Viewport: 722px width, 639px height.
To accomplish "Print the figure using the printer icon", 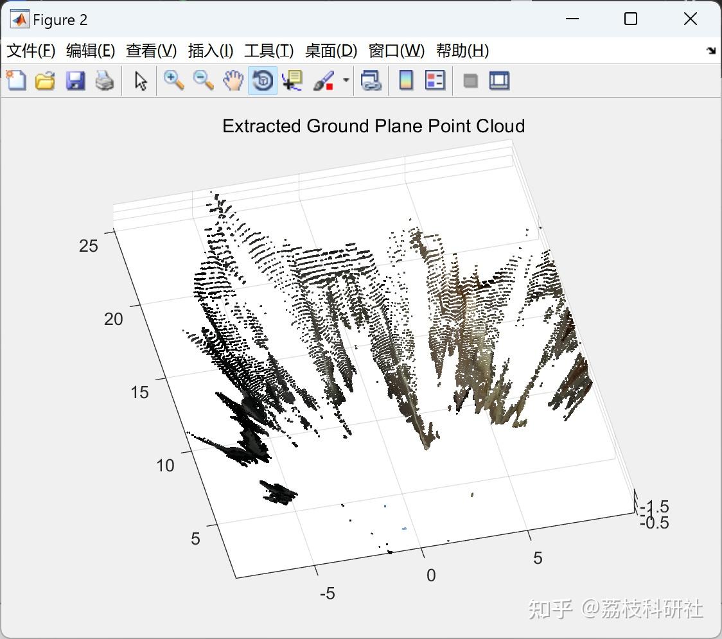I will (105, 81).
